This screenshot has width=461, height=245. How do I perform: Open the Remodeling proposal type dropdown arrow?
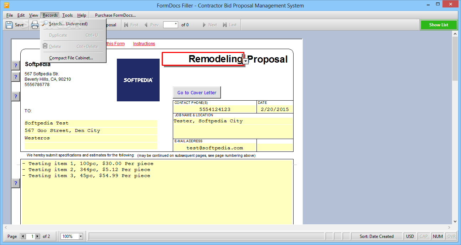tap(246, 61)
